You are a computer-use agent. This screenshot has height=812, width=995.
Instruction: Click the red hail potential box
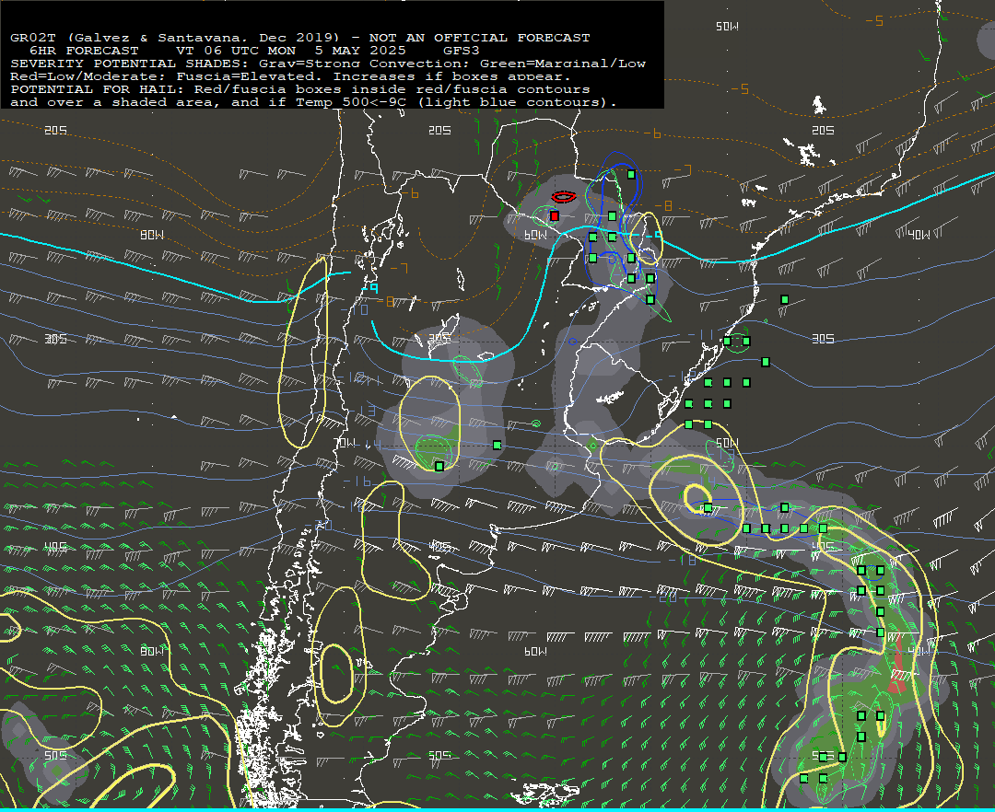[x=554, y=216]
